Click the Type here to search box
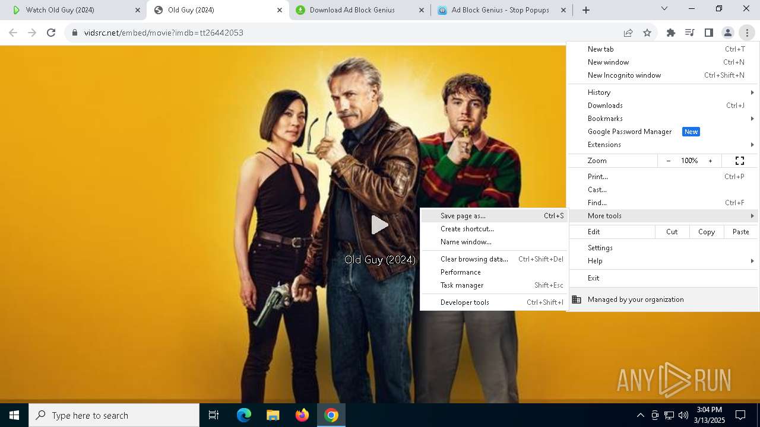Viewport: 760px width, 427px height. pos(114,415)
